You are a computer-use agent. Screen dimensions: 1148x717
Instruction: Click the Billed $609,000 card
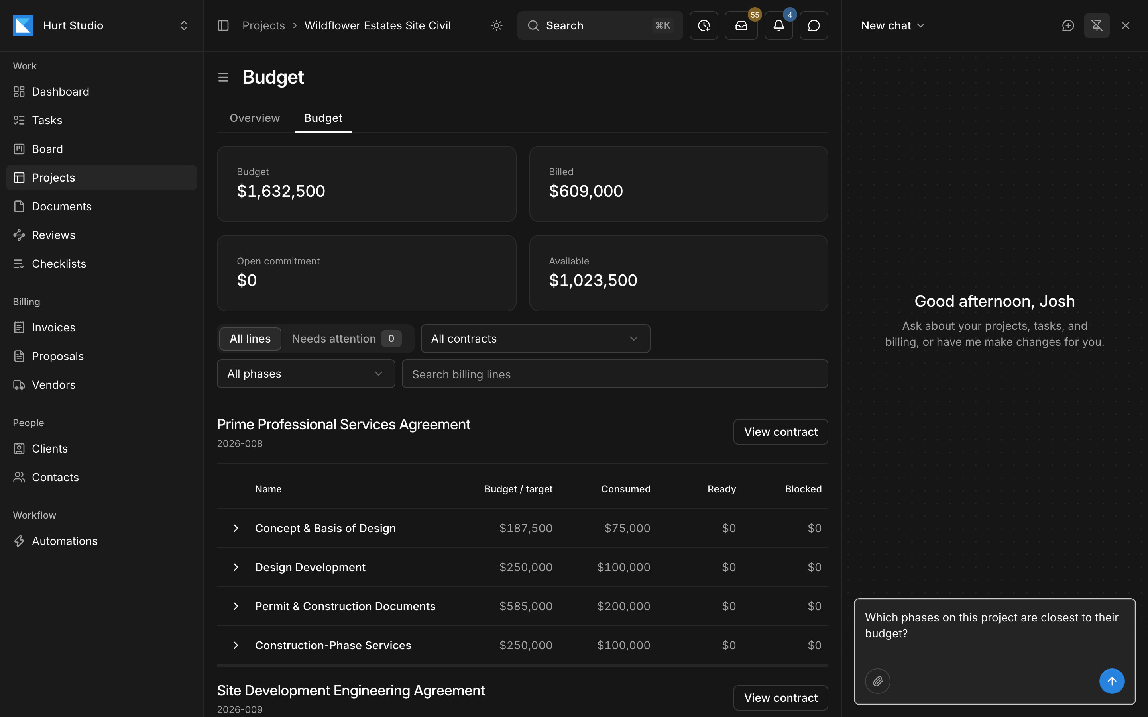[x=678, y=184]
